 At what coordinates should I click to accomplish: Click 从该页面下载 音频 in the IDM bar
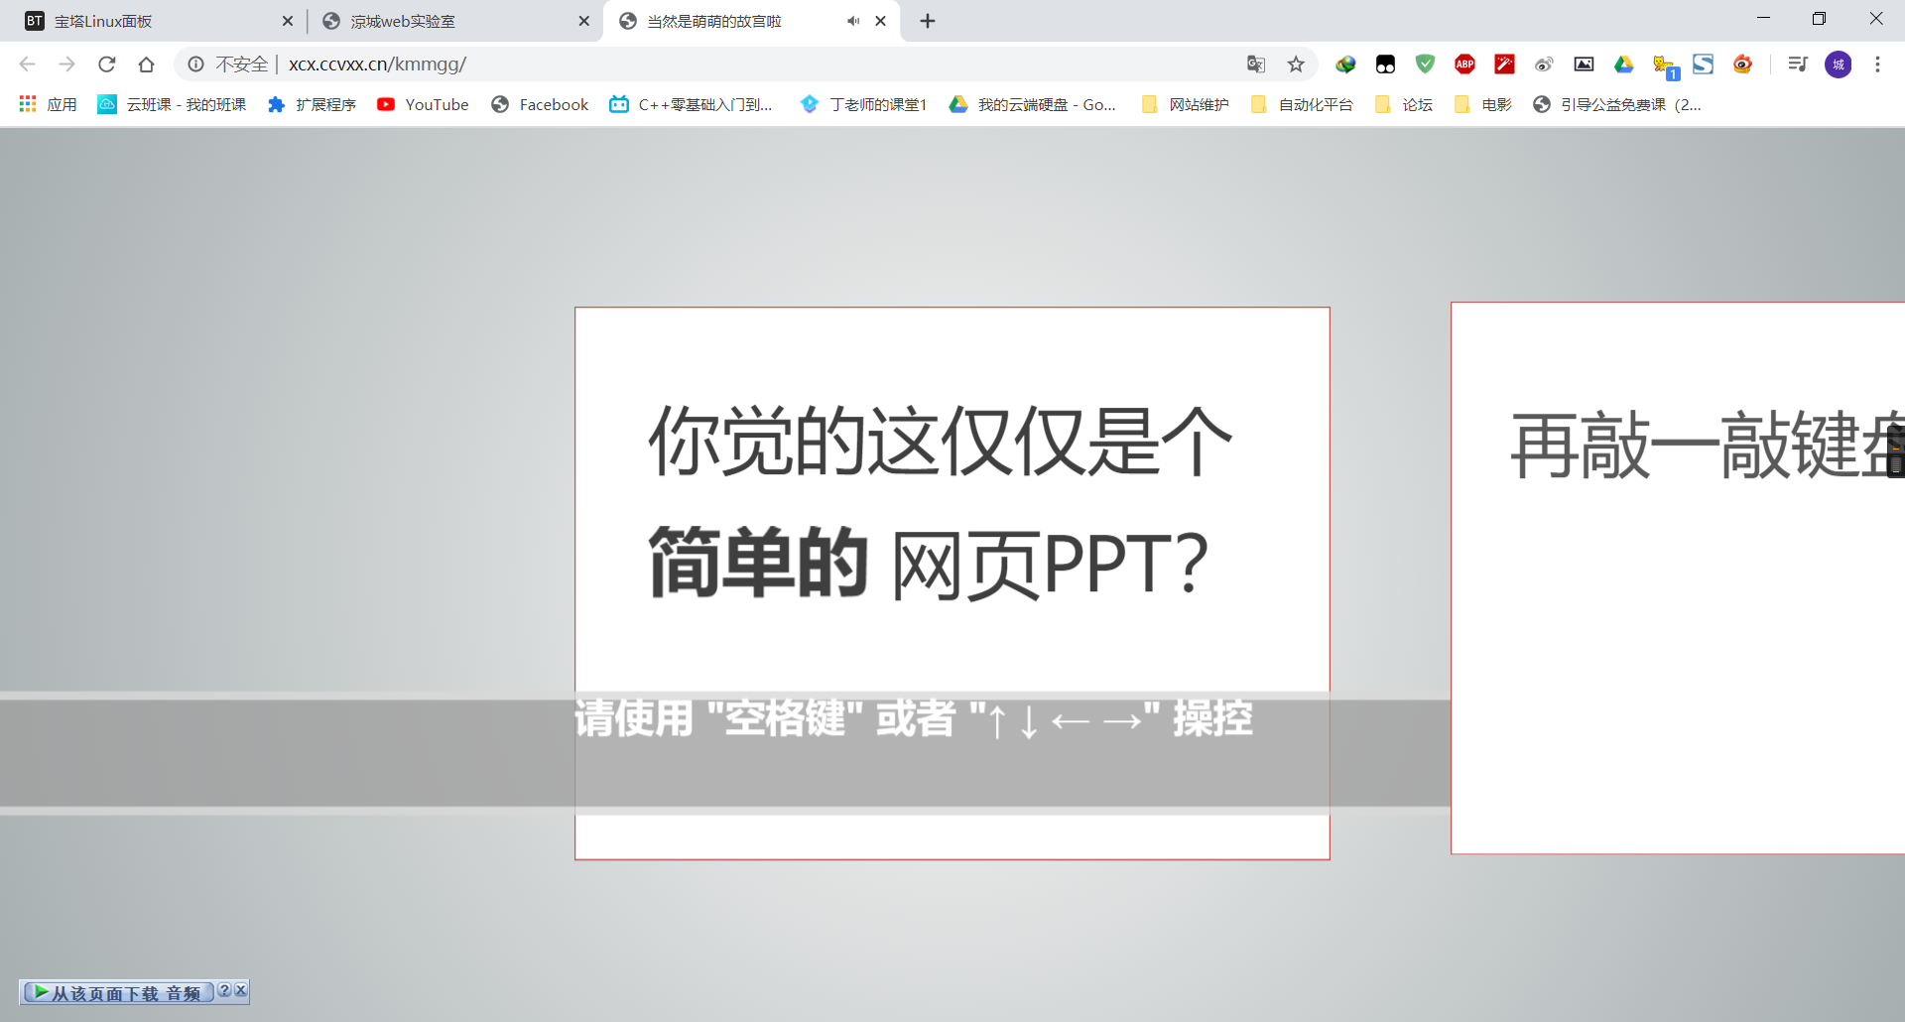pyautogui.click(x=119, y=991)
